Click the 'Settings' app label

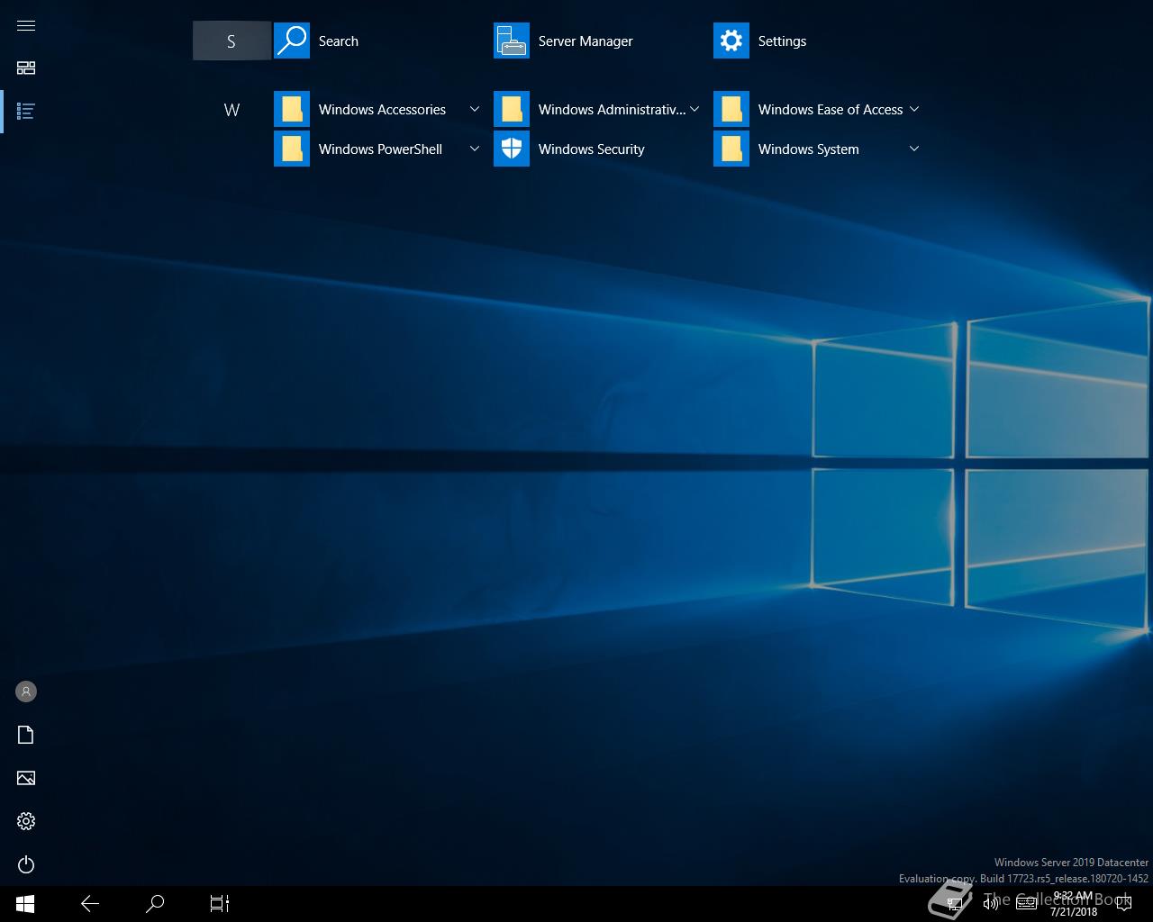tap(782, 41)
